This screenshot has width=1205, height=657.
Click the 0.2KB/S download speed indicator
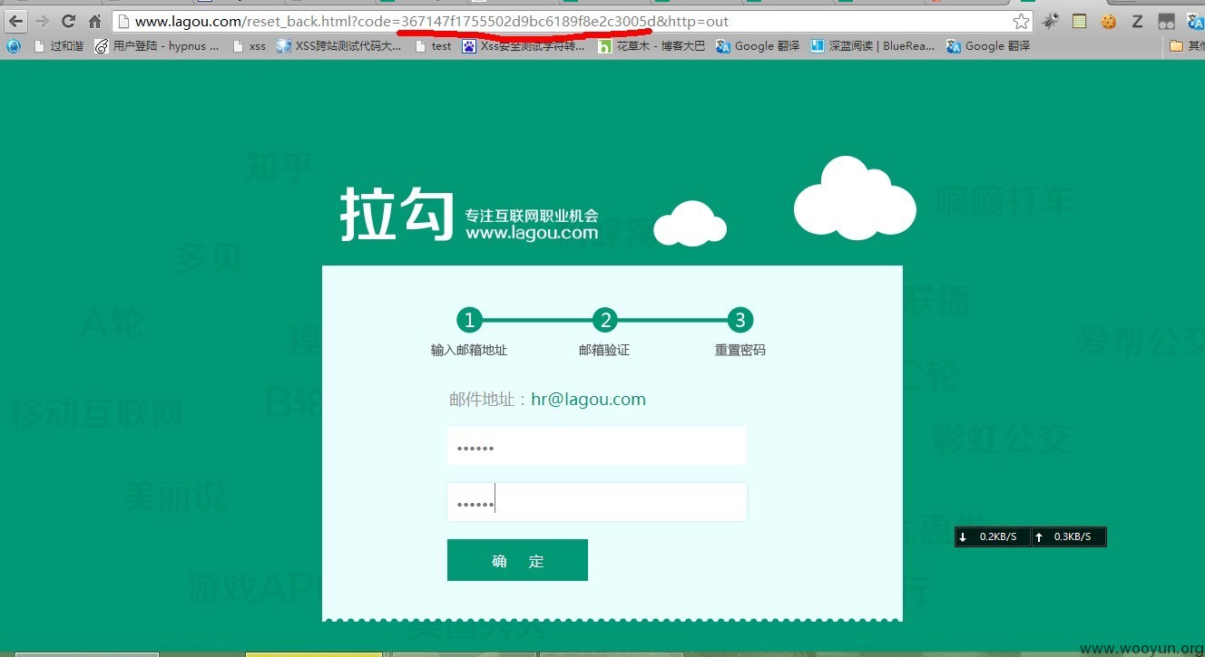(x=993, y=537)
